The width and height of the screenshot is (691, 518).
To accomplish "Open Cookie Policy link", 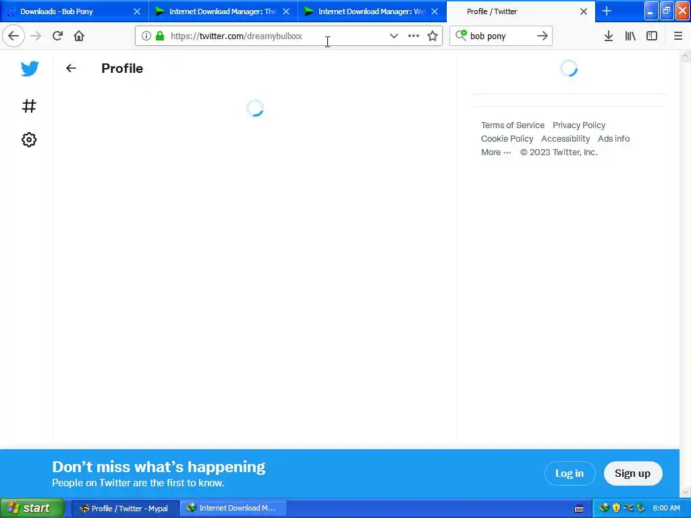I will 507,139.
